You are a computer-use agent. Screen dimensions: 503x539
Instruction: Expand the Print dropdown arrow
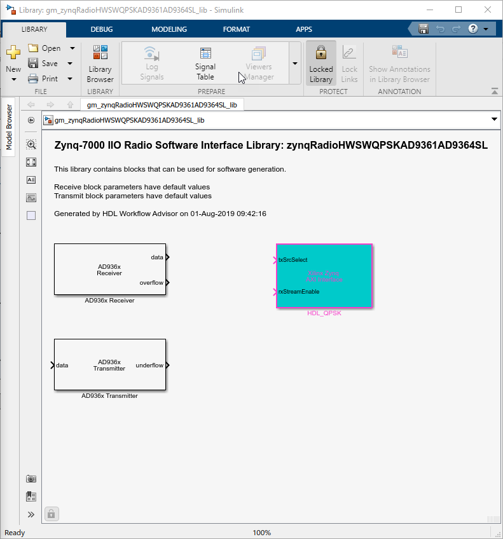tap(70, 79)
